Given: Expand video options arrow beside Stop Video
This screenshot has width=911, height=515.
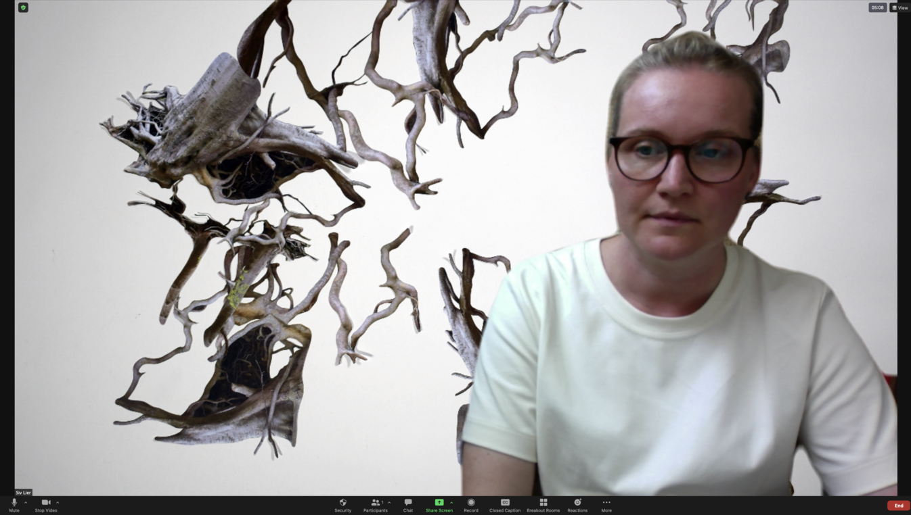Looking at the screenshot, I should point(58,503).
